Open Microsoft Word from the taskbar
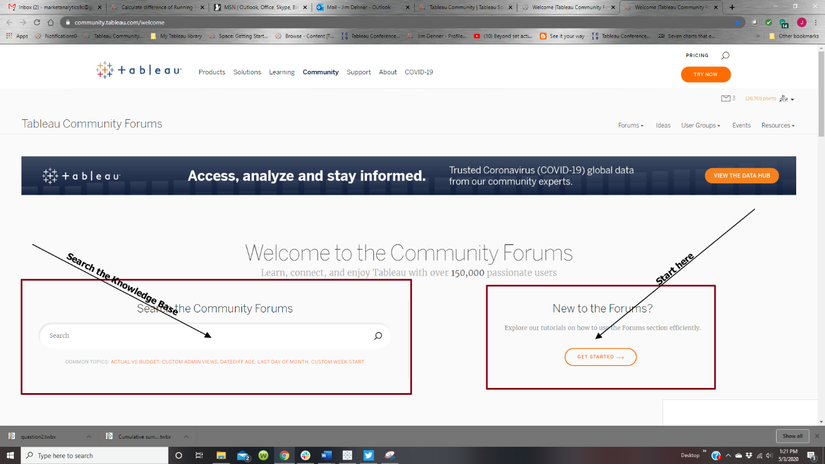This screenshot has height=464, width=825. [x=326, y=455]
